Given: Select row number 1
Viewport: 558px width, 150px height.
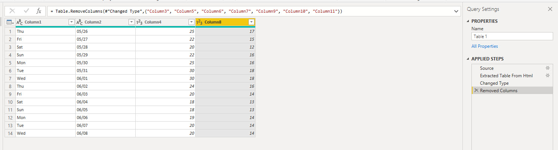Looking at the screenshot, I should [10, 31].
